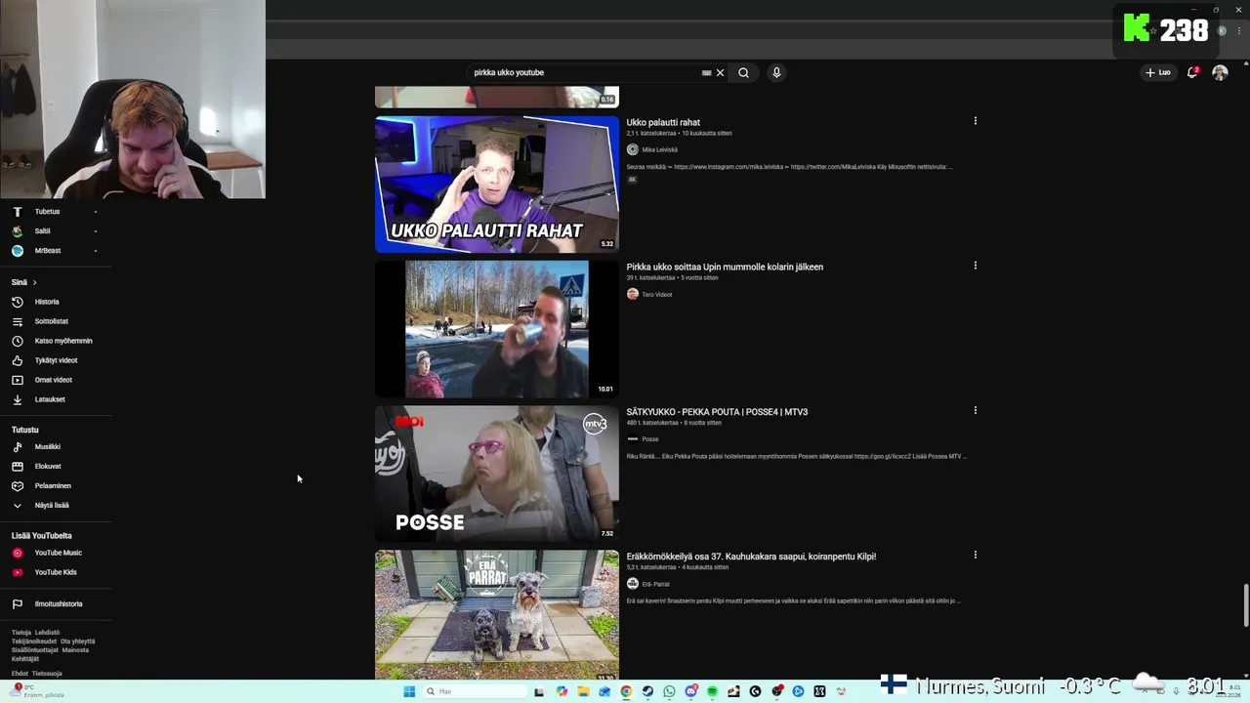
Task: Click the UKKO PALAUTTI RAHAT thumbnail
Action: 497,185
